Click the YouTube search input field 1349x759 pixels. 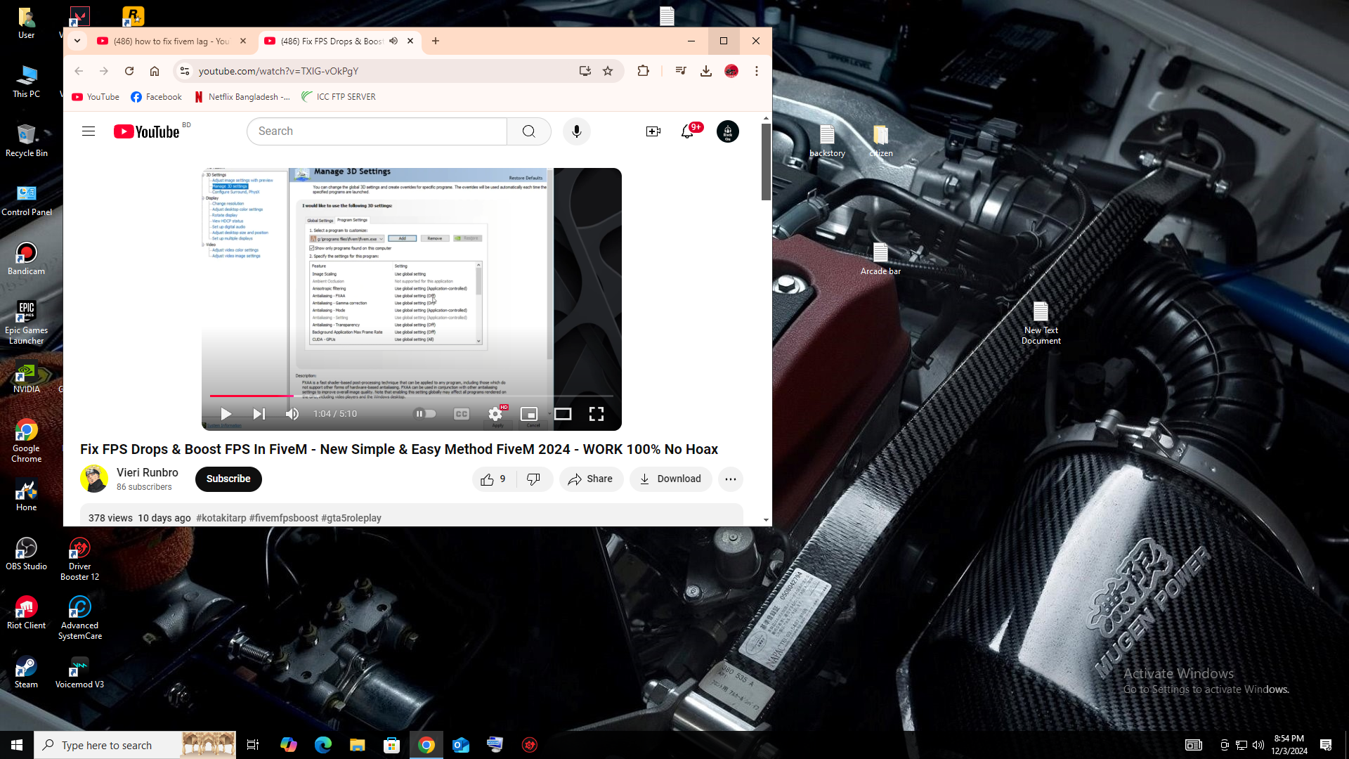(377, 131)
